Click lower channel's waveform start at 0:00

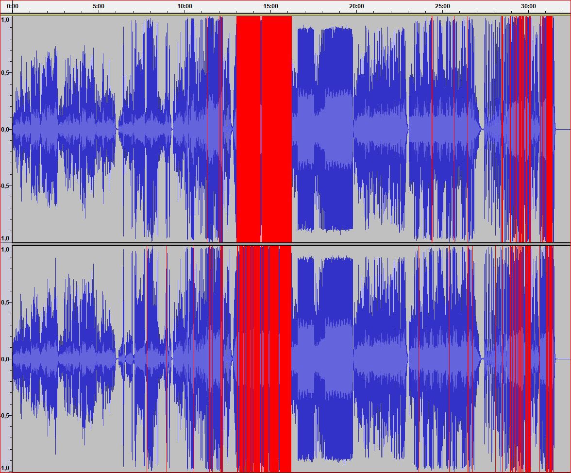(15, 359)
